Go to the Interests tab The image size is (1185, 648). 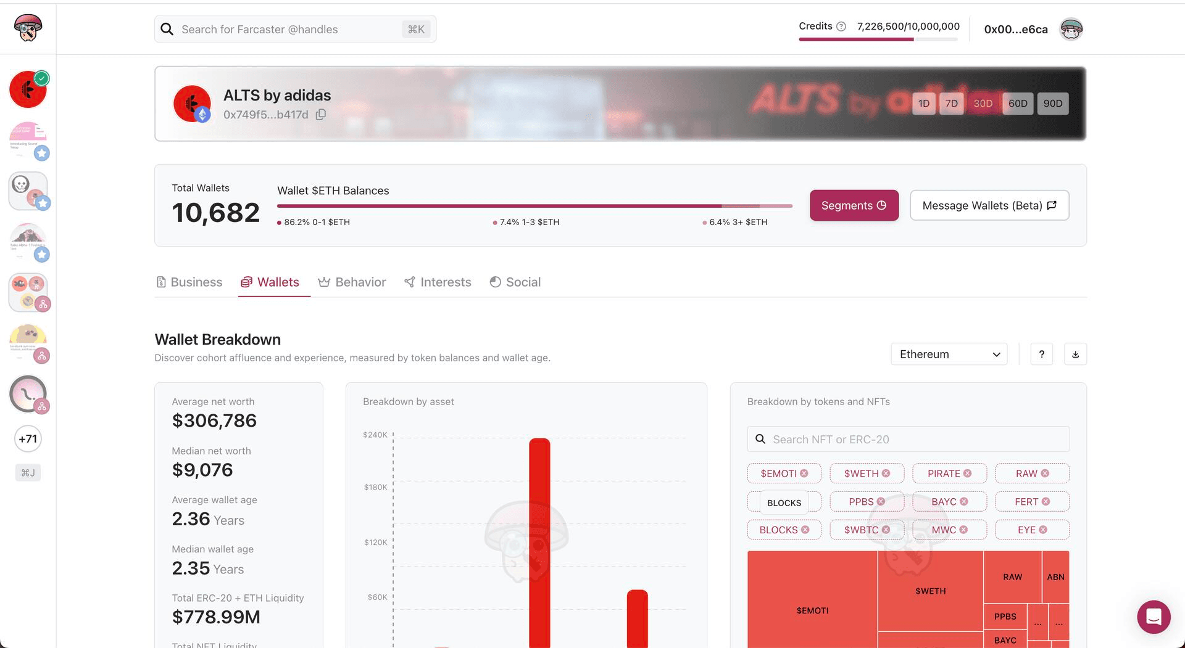tap(438, 282)
